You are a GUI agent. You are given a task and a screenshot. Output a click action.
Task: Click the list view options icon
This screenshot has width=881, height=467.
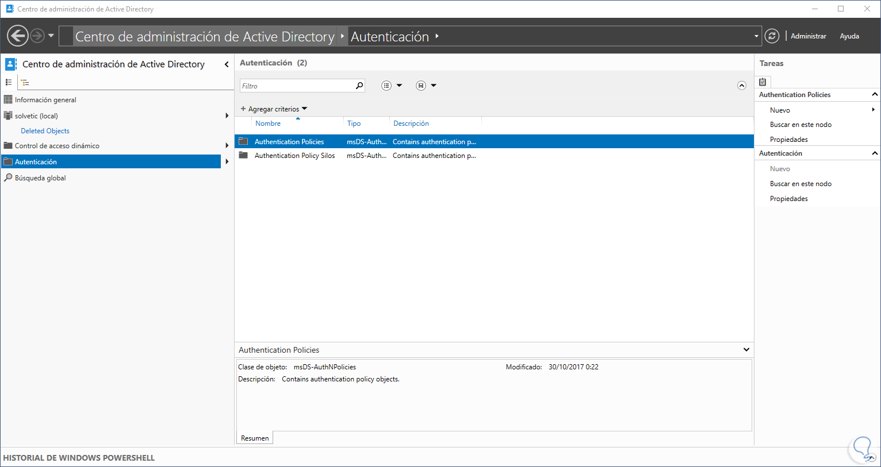tap(386, 86)
